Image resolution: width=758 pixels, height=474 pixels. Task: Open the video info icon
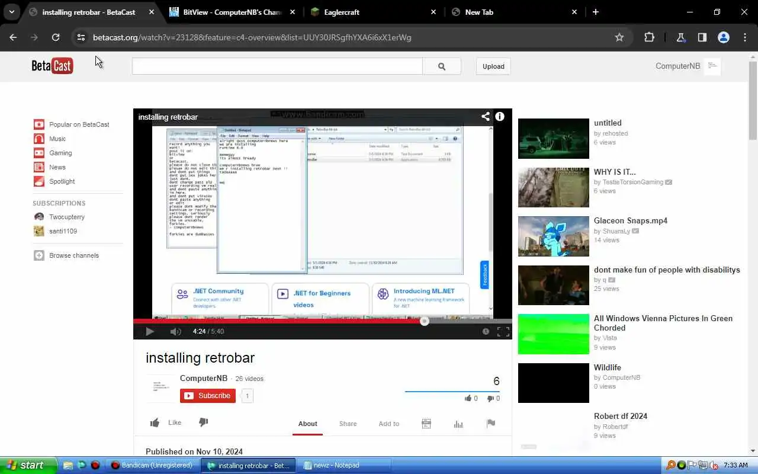point(500,117)
